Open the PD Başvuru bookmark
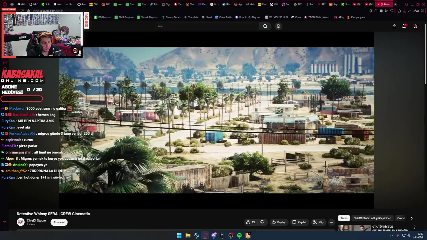This screenshot has width=427, height=240. (x=103, y=17)
